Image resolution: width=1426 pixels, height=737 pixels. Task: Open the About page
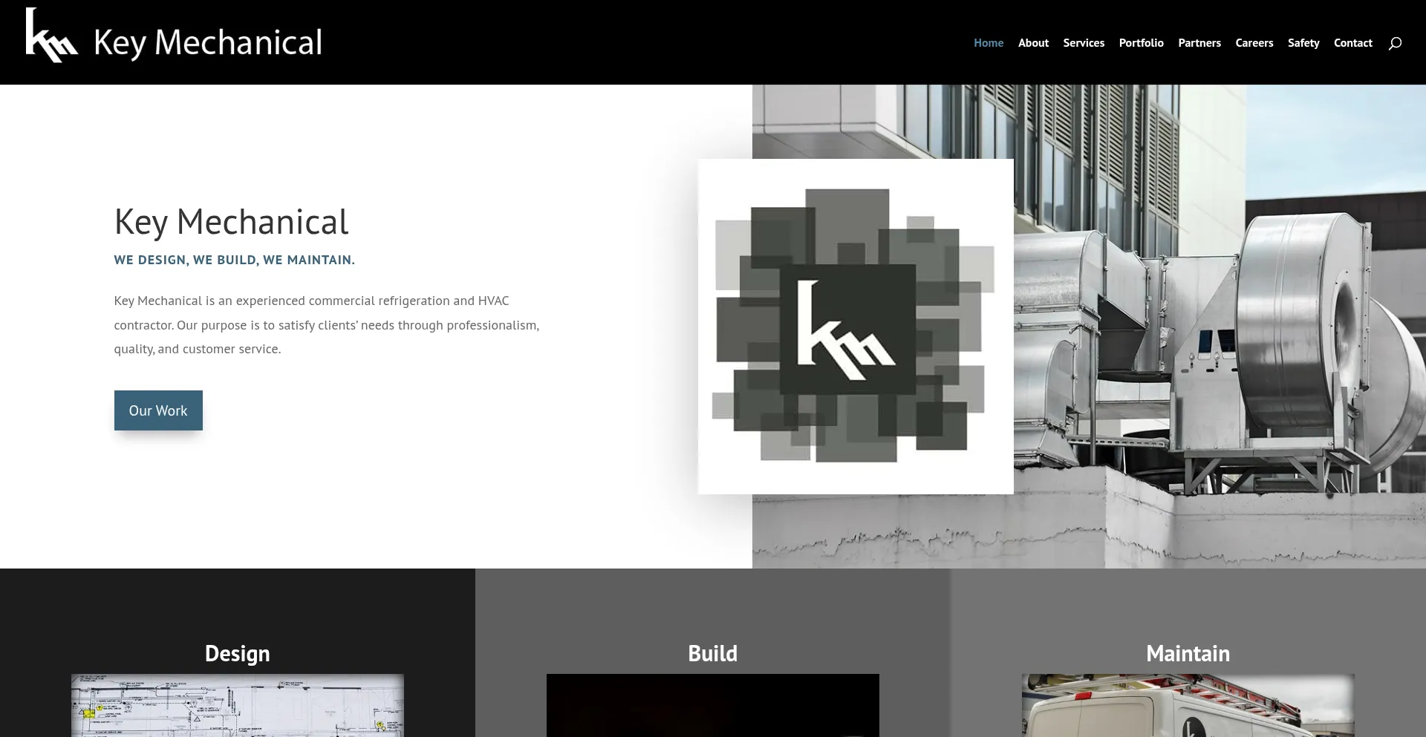[1033, 42]
